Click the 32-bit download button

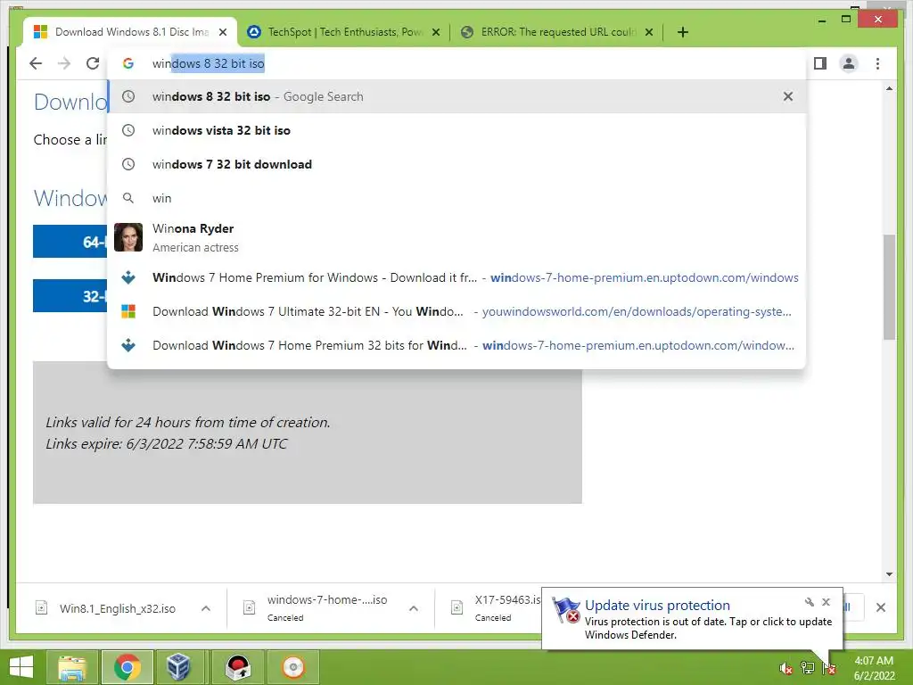pos(70,296)
